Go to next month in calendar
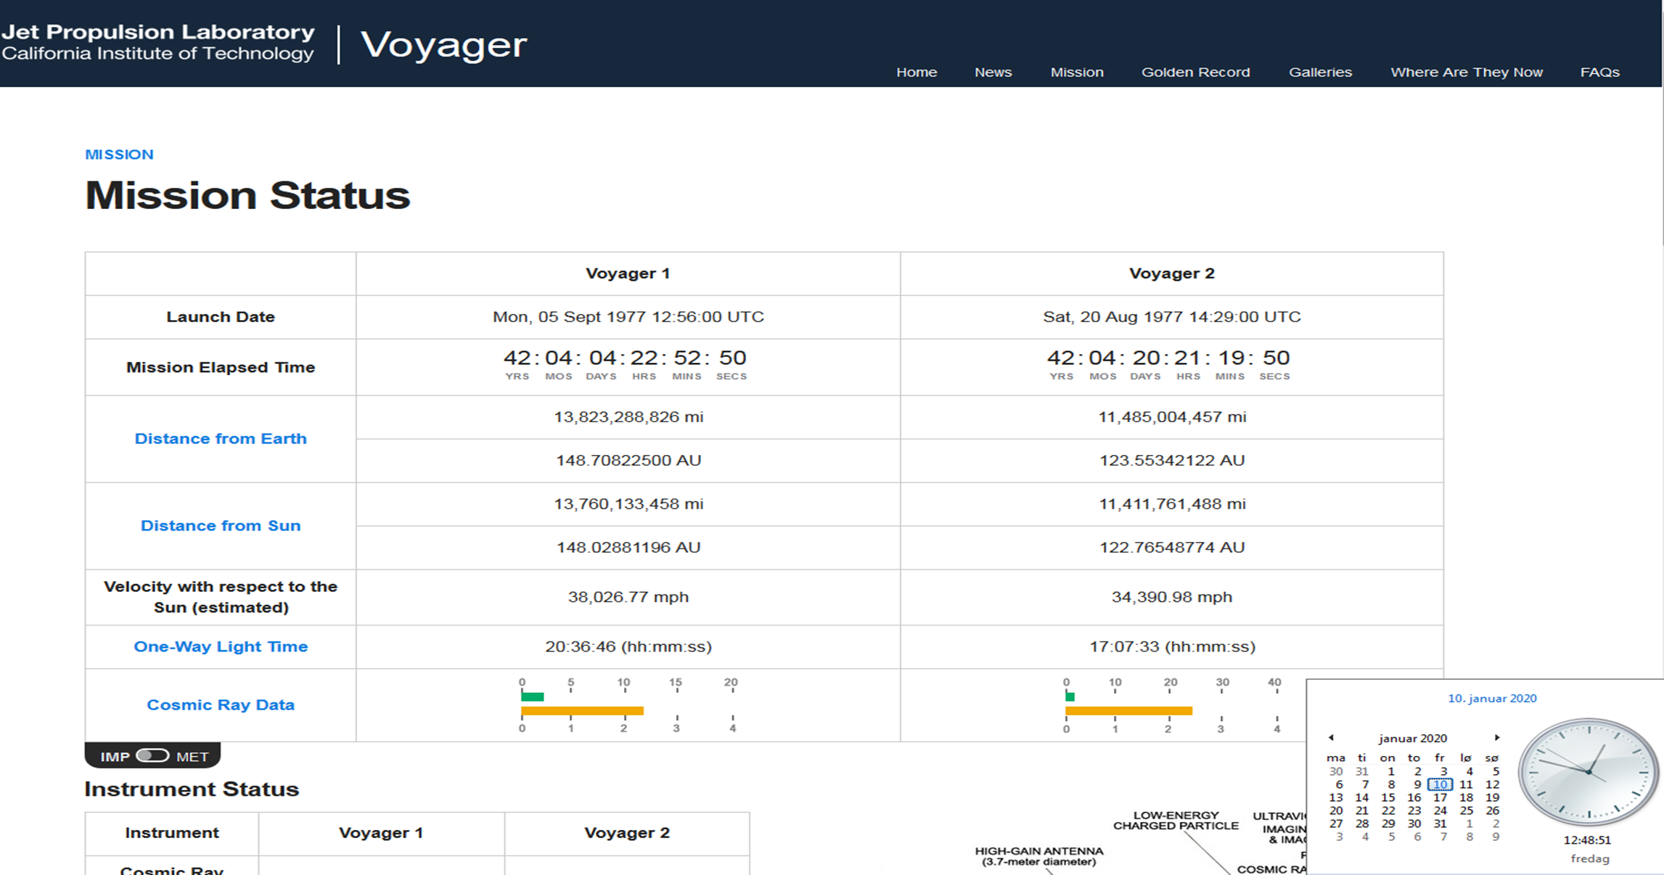The height and width of the screenshot is (875, 1664). (x=1496, y=737)
